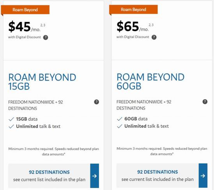Open 92 Destinations list for 60GB plan
Screen dimensions: 214x190
(157, 176)
